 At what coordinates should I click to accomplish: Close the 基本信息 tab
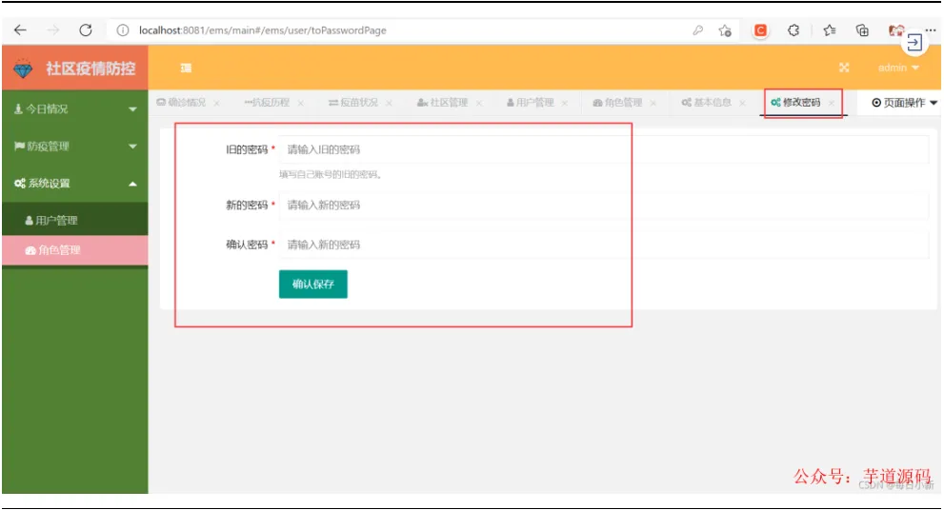tap(742, 104)
